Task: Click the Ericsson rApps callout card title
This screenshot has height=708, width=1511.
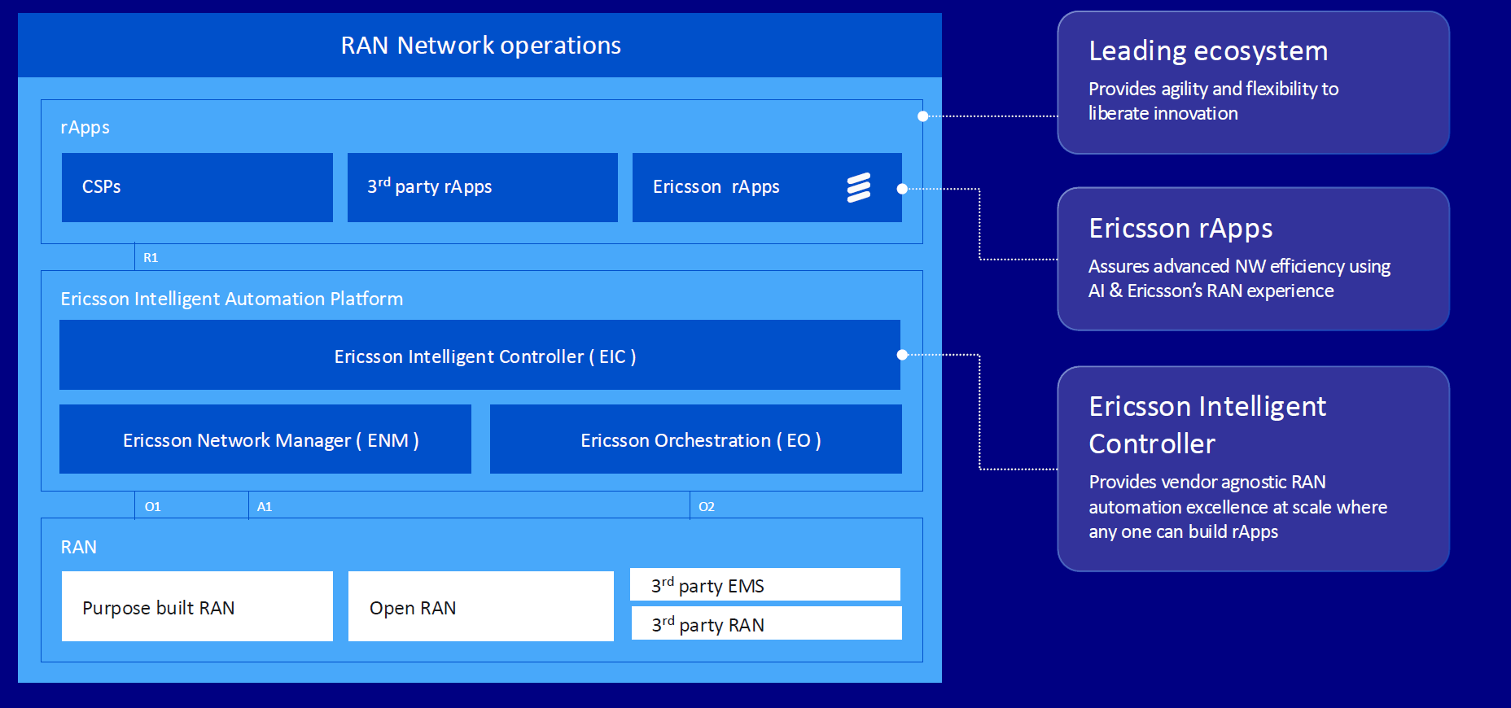Action: click(1180, 229)
